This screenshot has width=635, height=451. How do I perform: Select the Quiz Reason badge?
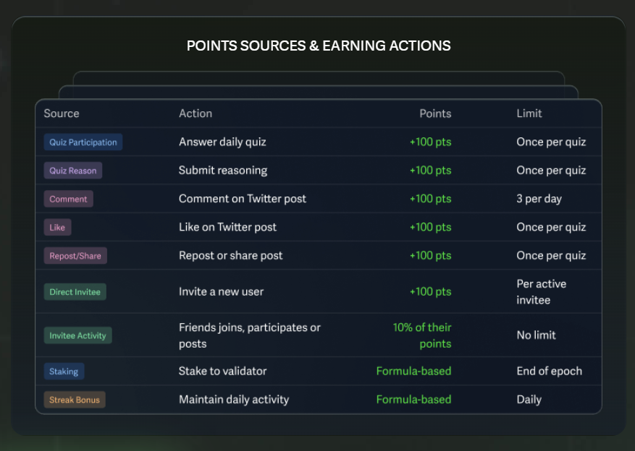pos(73,171)
